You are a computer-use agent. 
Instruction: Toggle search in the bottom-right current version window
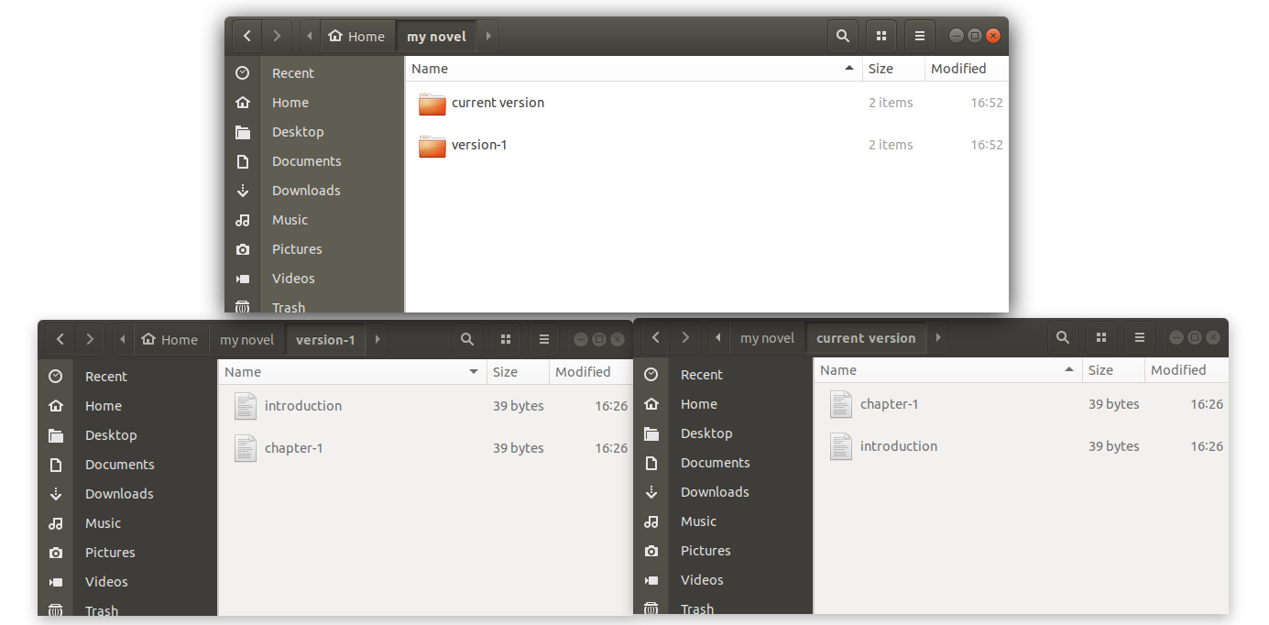click(x=1062, y=338)
